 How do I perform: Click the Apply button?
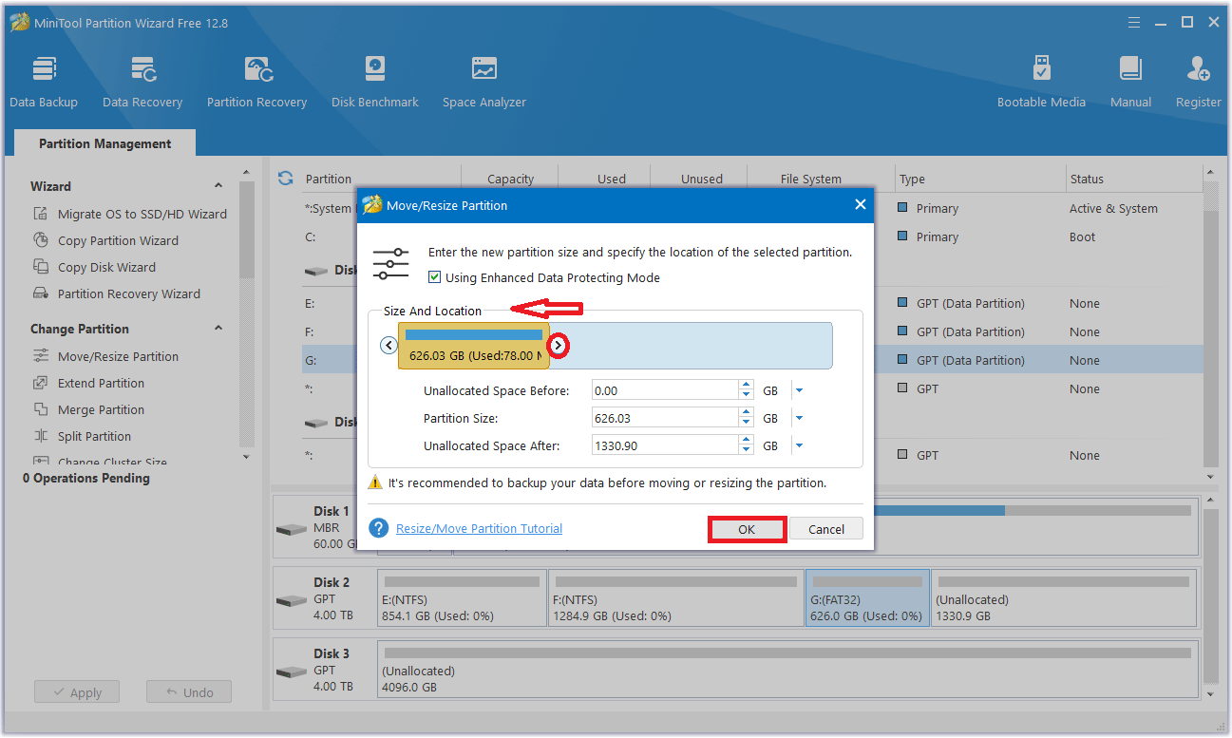[77, 692]
